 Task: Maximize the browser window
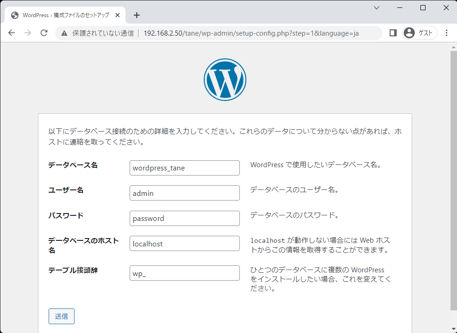click(423, 8)
